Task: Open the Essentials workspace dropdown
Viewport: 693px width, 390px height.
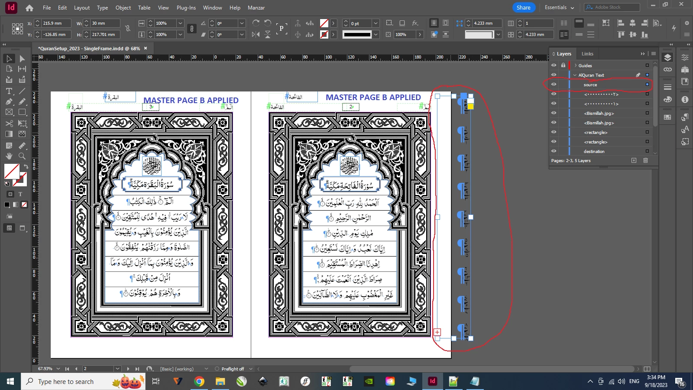Action: [x=559, y=7]
